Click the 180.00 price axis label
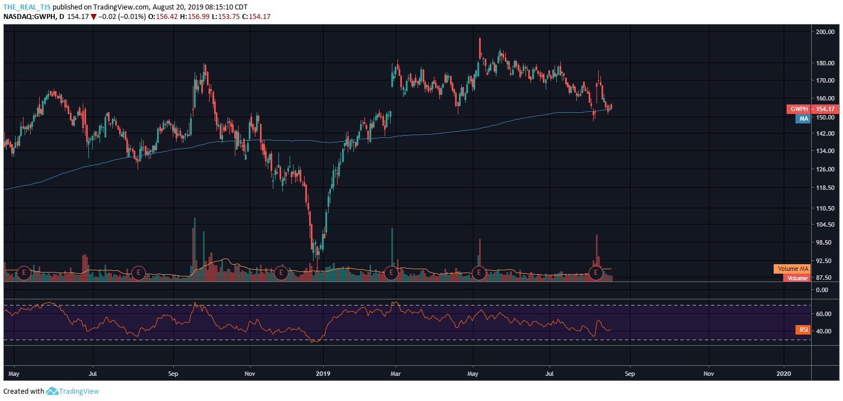Viewport: 843px width, 401px height. click(x=825, y=63)
